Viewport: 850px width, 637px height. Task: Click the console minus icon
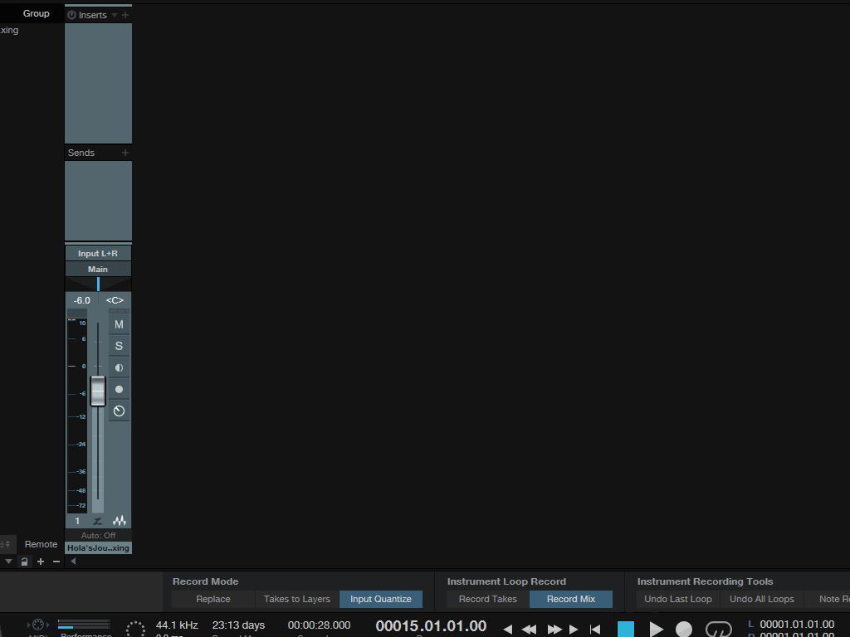click(x=56, y=562)
